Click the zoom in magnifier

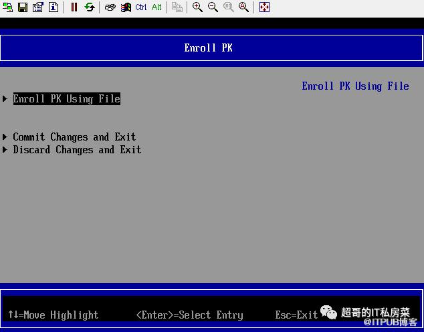197,7
